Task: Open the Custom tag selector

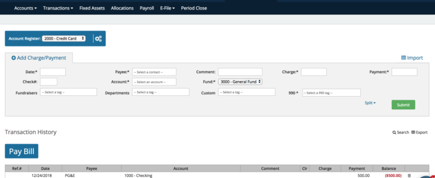Action: 246,92
